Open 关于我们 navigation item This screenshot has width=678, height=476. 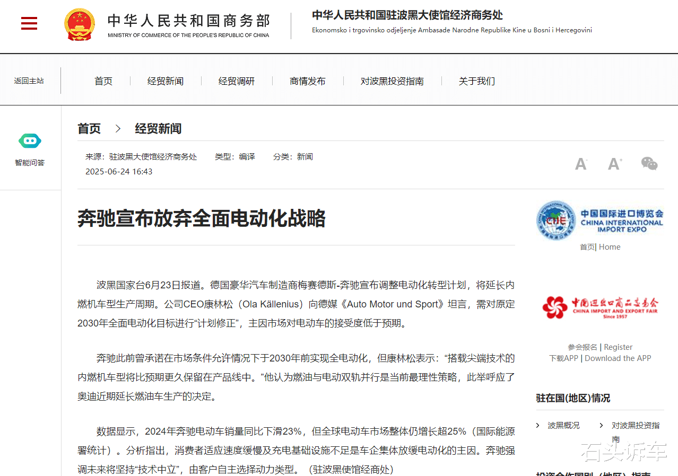[477, 81]
